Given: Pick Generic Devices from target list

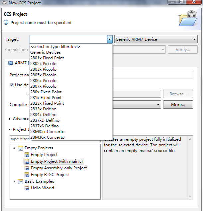Looking at the screenshot, I should pyautogui.click(x=46, y=52).
